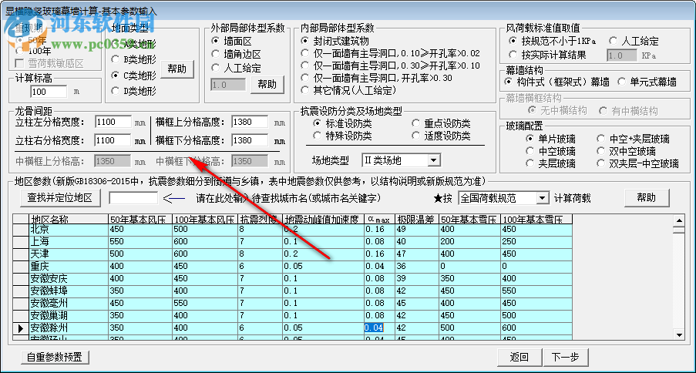Open the 自重参数预置 preset button

(55, 357)
